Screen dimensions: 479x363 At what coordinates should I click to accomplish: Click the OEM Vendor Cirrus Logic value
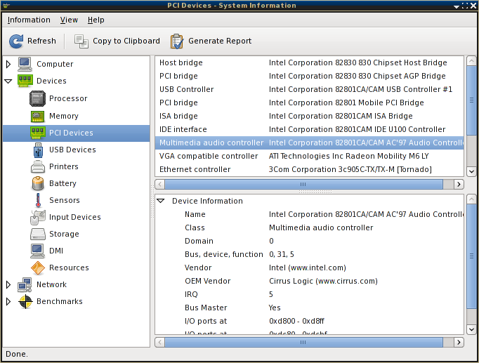click(x=323, y=281)
